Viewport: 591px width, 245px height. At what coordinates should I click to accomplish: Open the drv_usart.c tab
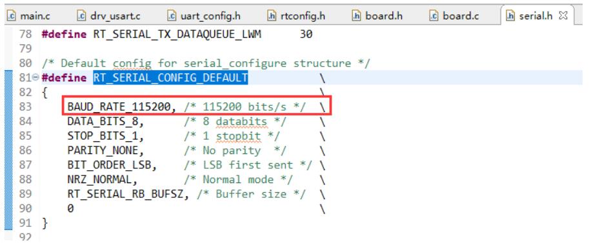point(109,16)
